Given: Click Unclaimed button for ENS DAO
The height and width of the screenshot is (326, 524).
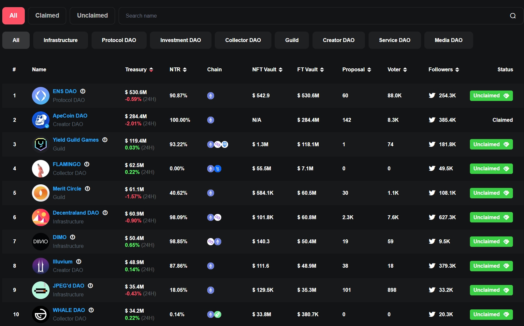Looking at the screenshot, I should pos(491,96).
